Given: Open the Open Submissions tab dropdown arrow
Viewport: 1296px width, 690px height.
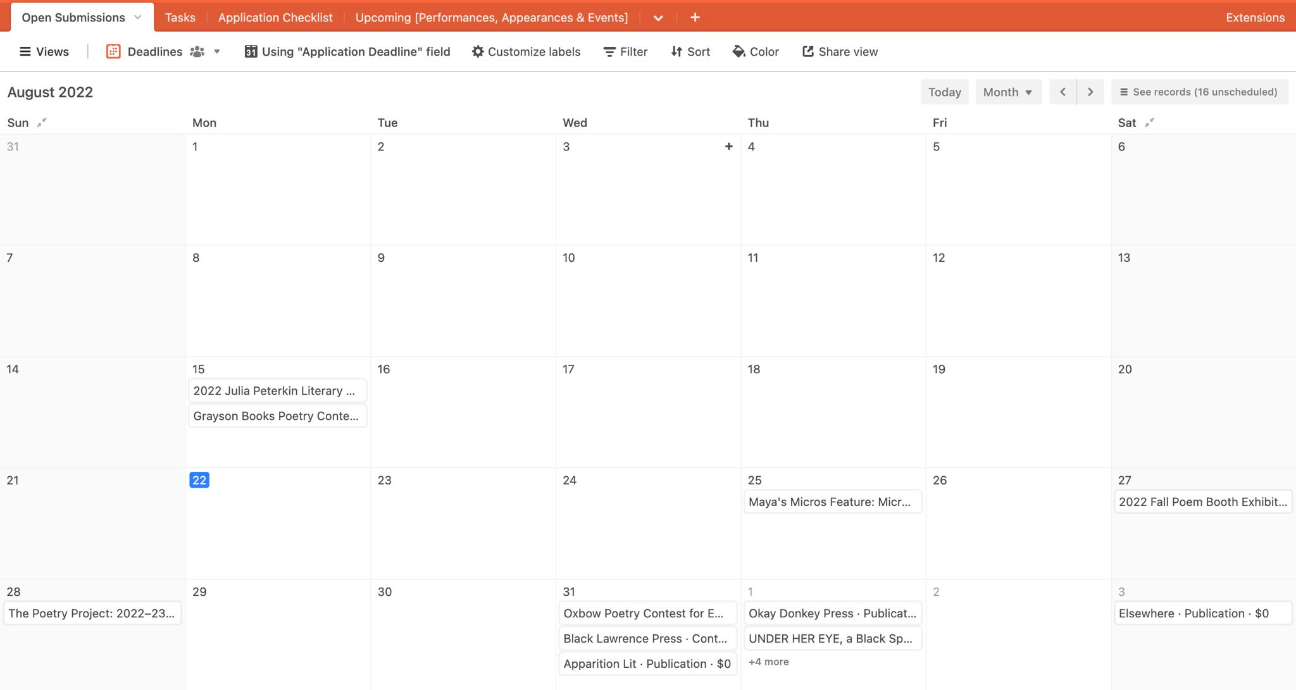Looking at the screenshot, I should coord(138,18).
